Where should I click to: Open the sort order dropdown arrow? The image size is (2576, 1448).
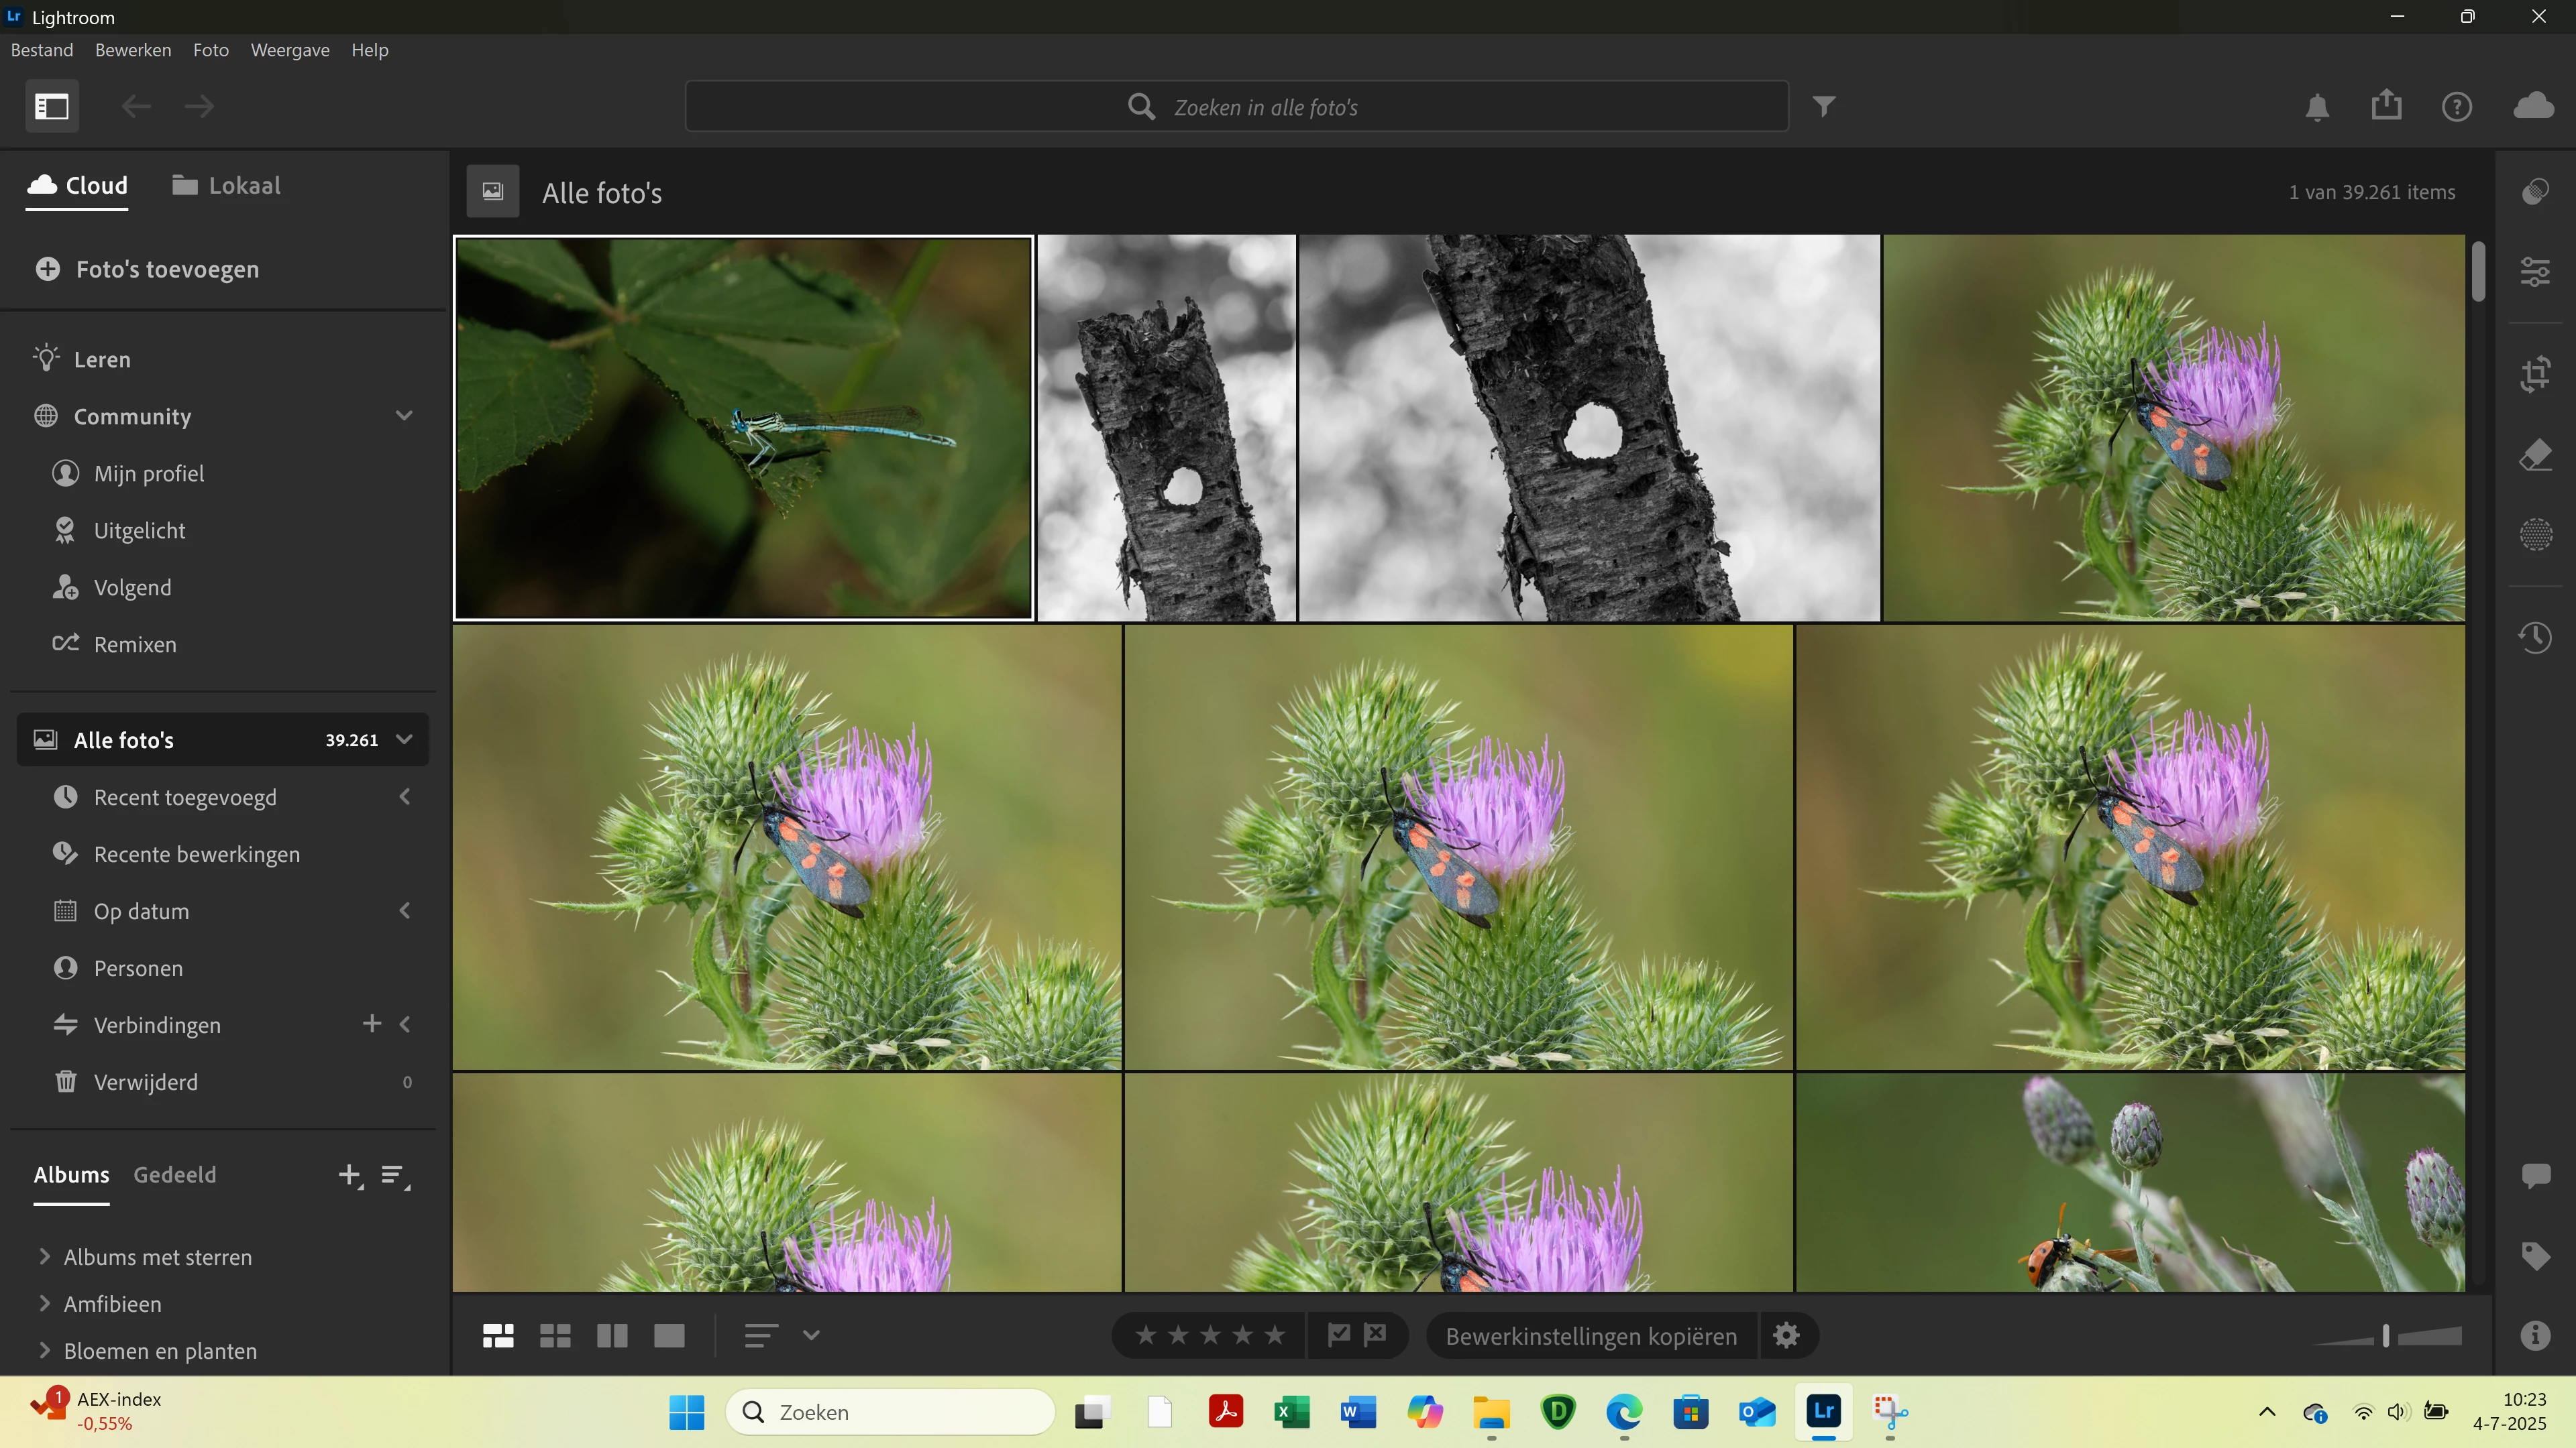[811, 1335]
